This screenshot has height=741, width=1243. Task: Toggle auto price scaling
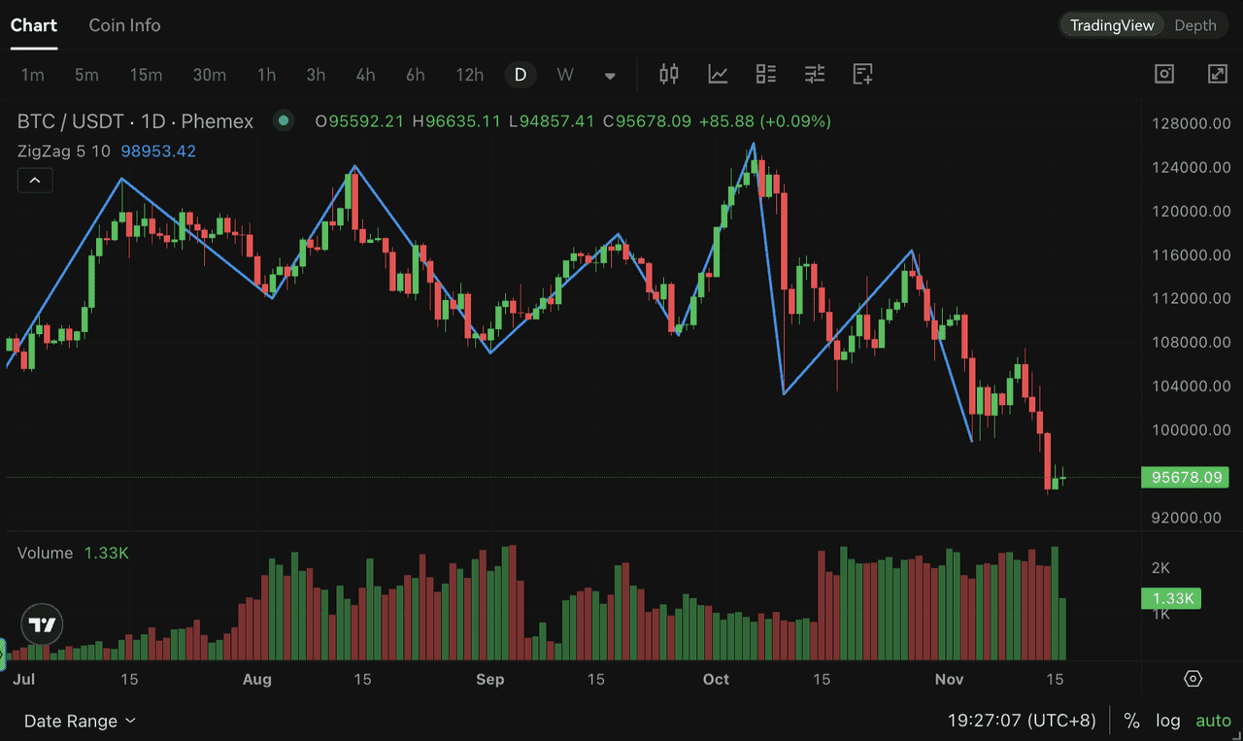1213,721
